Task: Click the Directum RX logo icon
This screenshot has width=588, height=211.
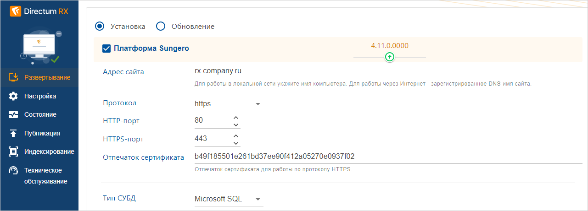Action: pyautogui.click(x=15, y=11)
